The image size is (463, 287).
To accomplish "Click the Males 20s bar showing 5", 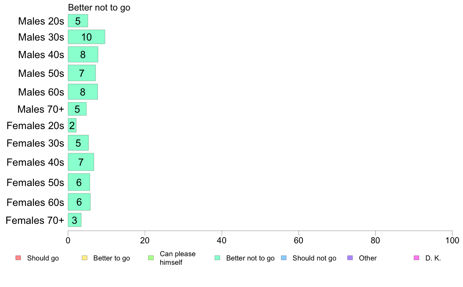I will (78, 21).
